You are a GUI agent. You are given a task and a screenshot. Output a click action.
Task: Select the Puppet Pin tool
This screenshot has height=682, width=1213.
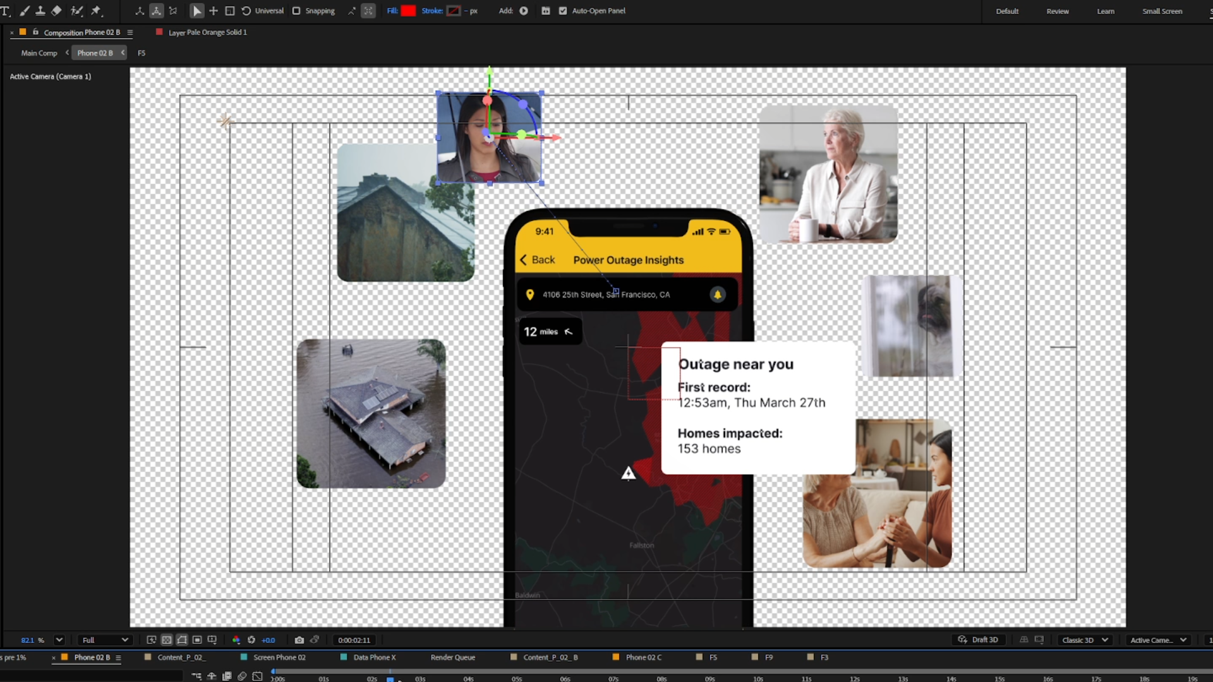click(x=97, y=11)
